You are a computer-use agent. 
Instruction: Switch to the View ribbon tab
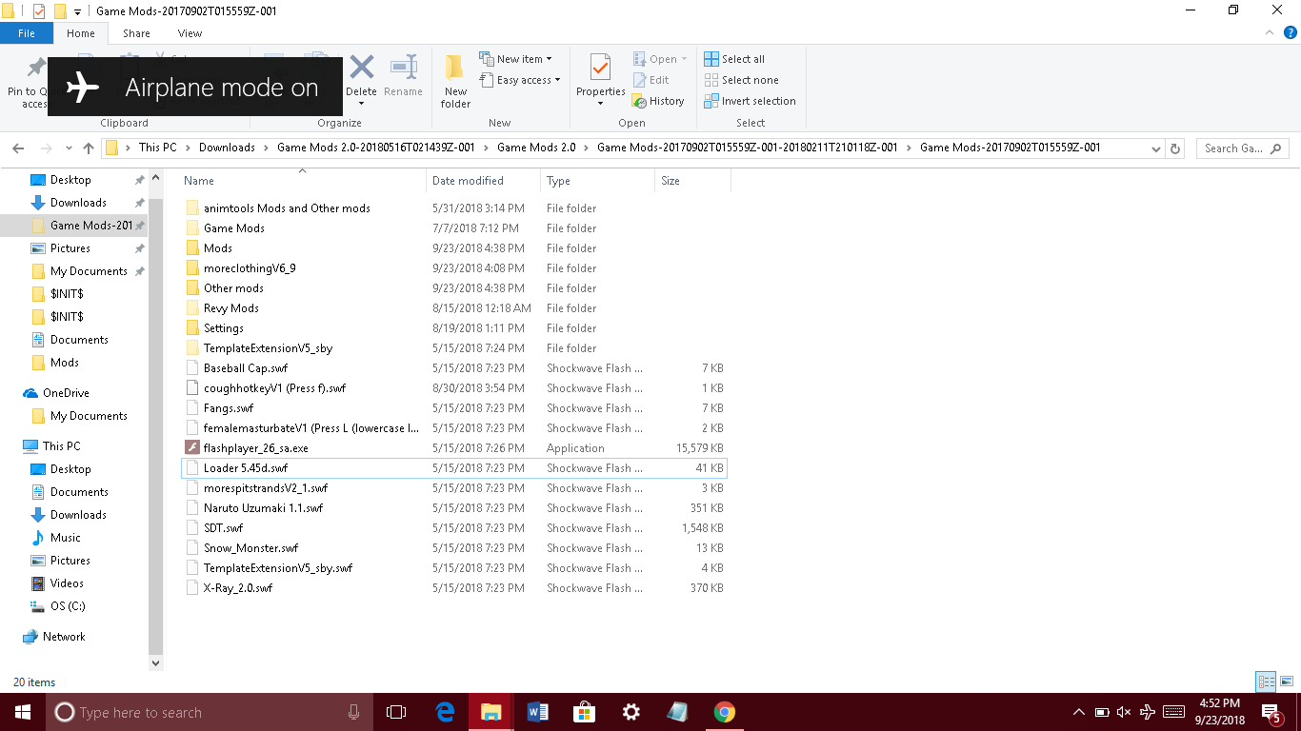coord(190,33)
